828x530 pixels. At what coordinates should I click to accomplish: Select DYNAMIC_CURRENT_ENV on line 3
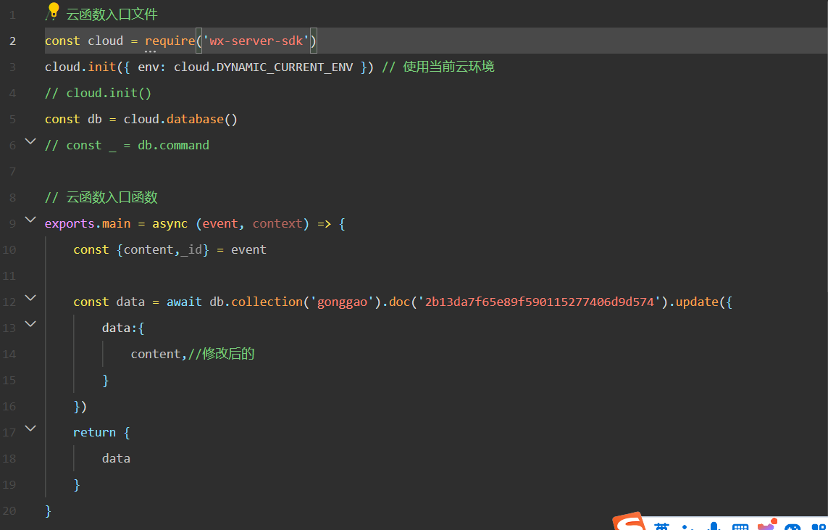pyautogui.click(x=285, y=67)
